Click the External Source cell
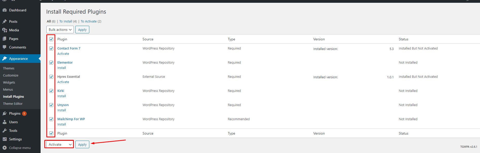 point(154,77)
